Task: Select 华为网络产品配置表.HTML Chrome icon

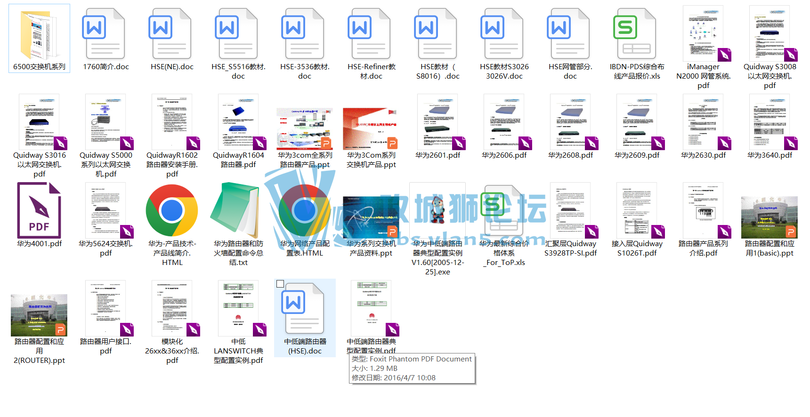Action: click(x=305, y=210)
